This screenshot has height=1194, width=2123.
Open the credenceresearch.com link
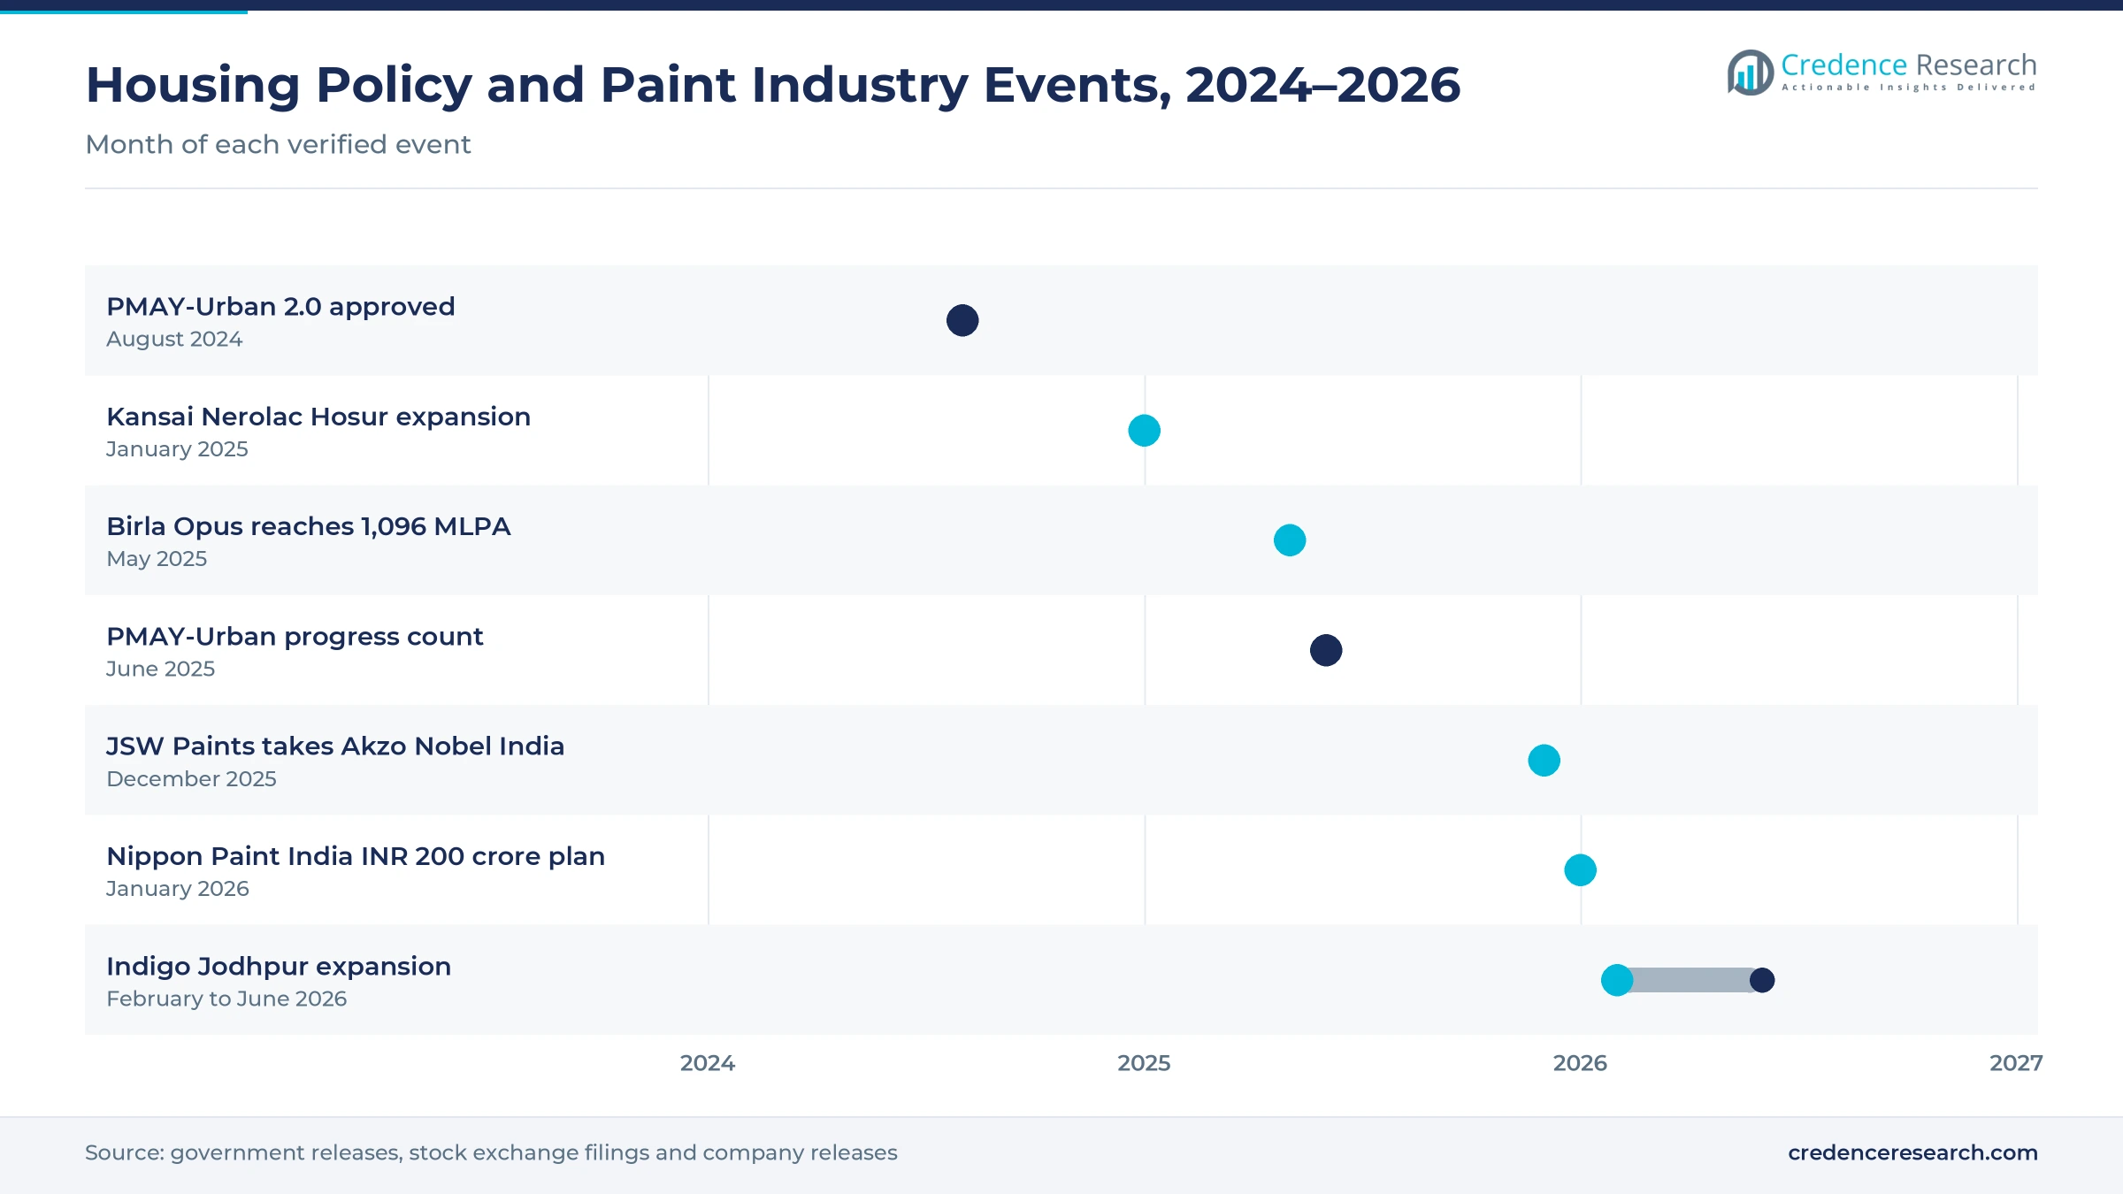(x=1912, y=1152)
